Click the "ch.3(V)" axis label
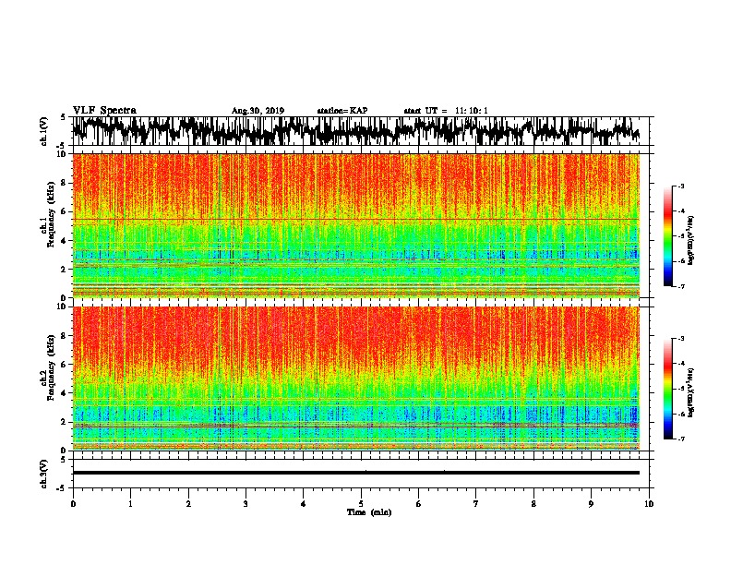731x565 pixels. pos(43,474)
